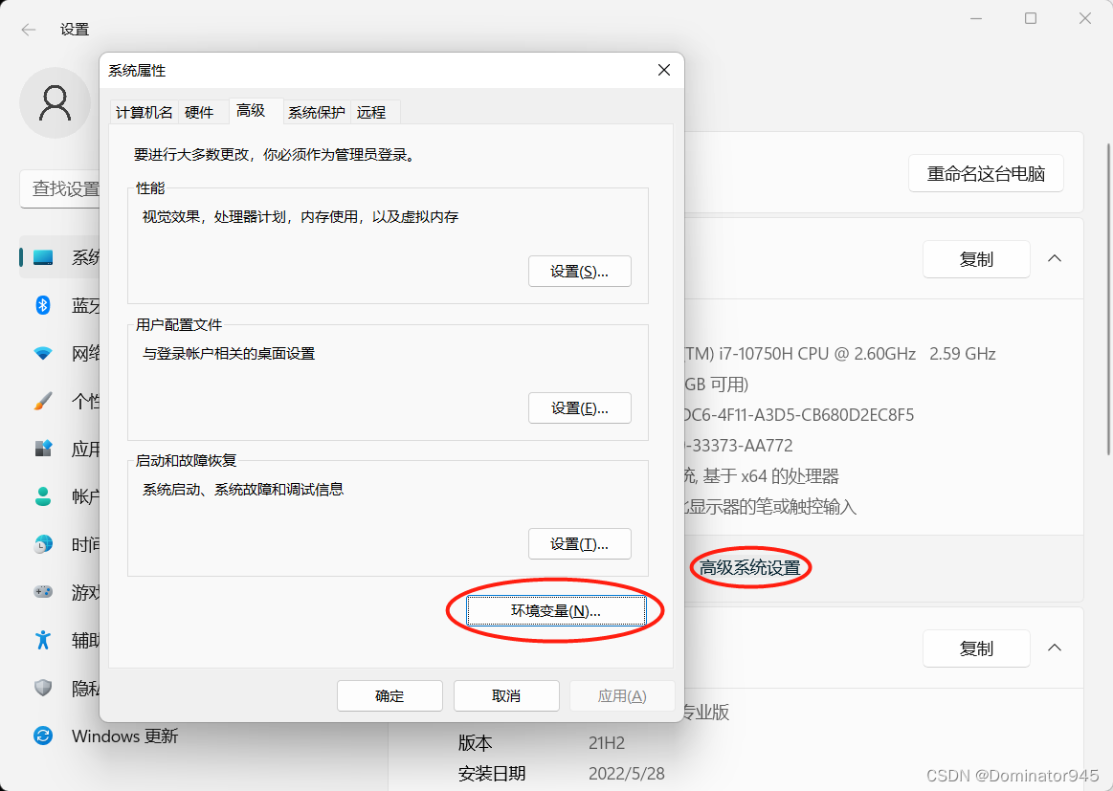Collapse the device specifications chevron
Image resolution: width=1113 pixels, height=791 pixels.
click(1055, 258)
